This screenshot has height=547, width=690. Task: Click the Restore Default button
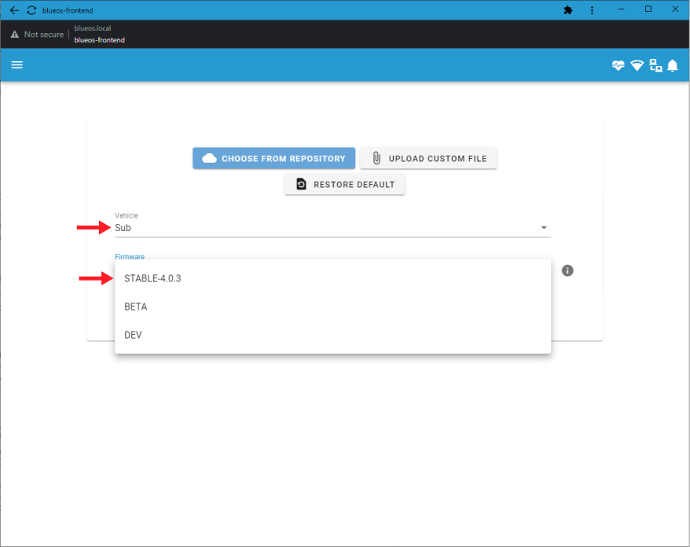[344, 185]
